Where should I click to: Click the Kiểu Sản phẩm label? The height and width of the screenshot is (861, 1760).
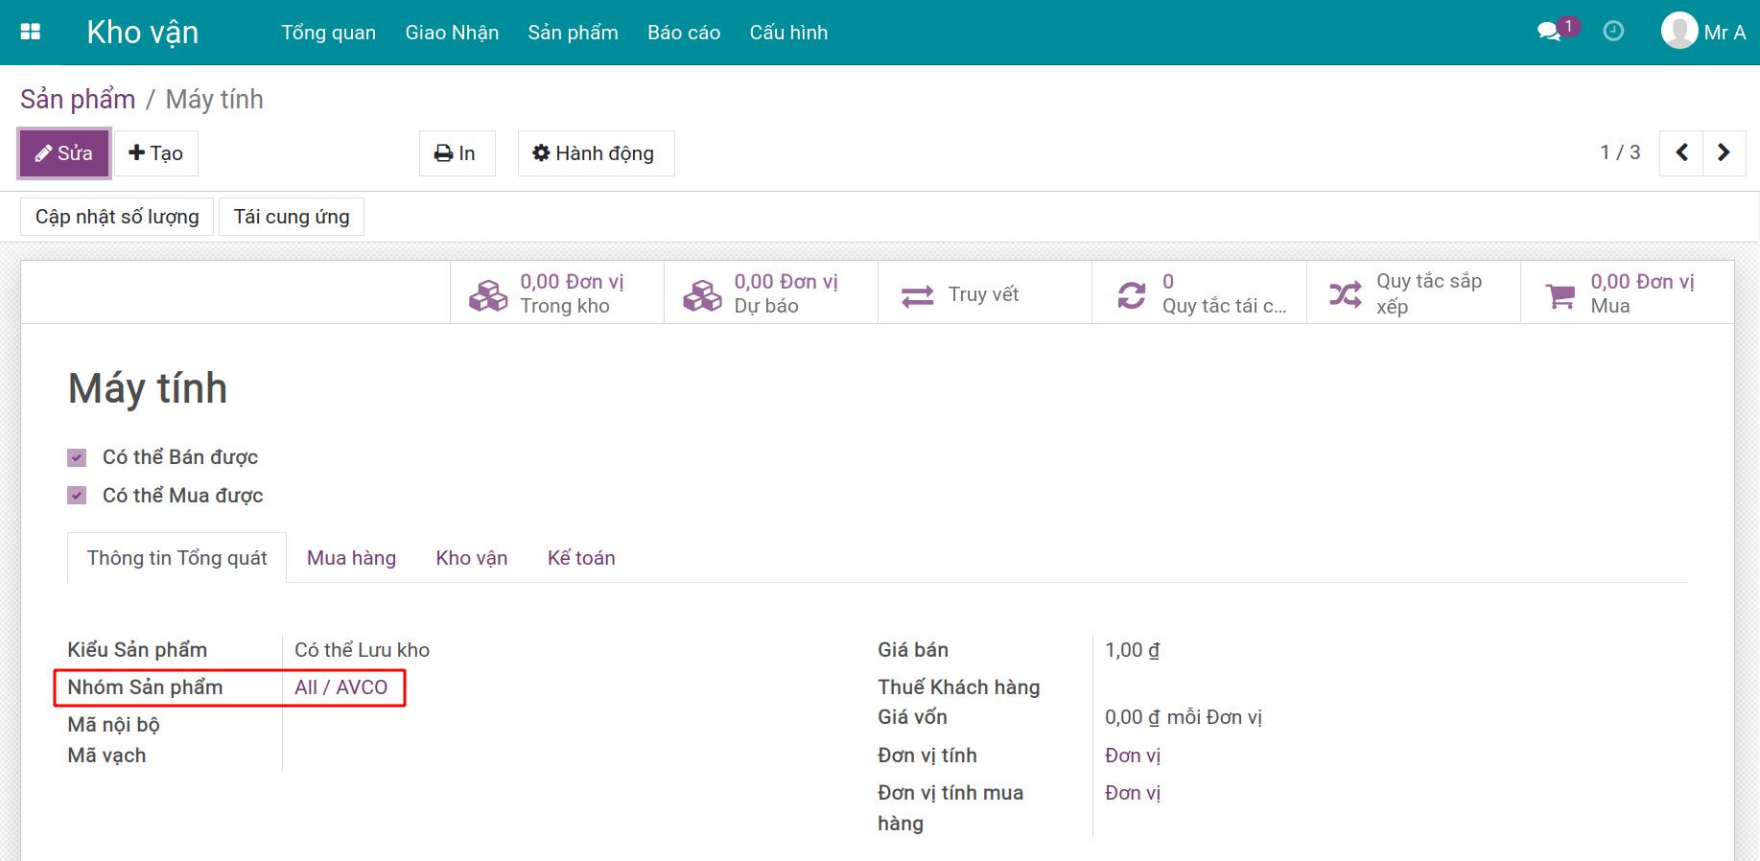137,650
